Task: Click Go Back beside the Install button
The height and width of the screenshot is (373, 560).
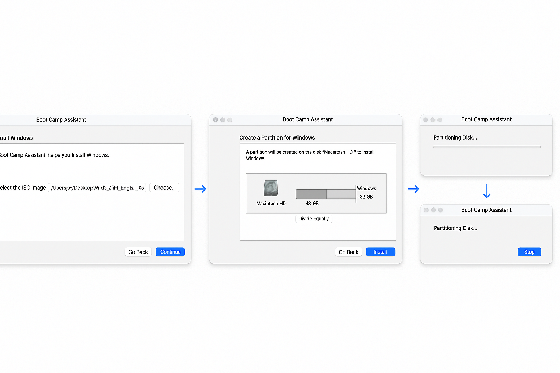Action: (349, 252)
